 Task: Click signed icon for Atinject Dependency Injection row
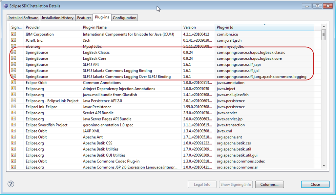click(x=13, y=89)
